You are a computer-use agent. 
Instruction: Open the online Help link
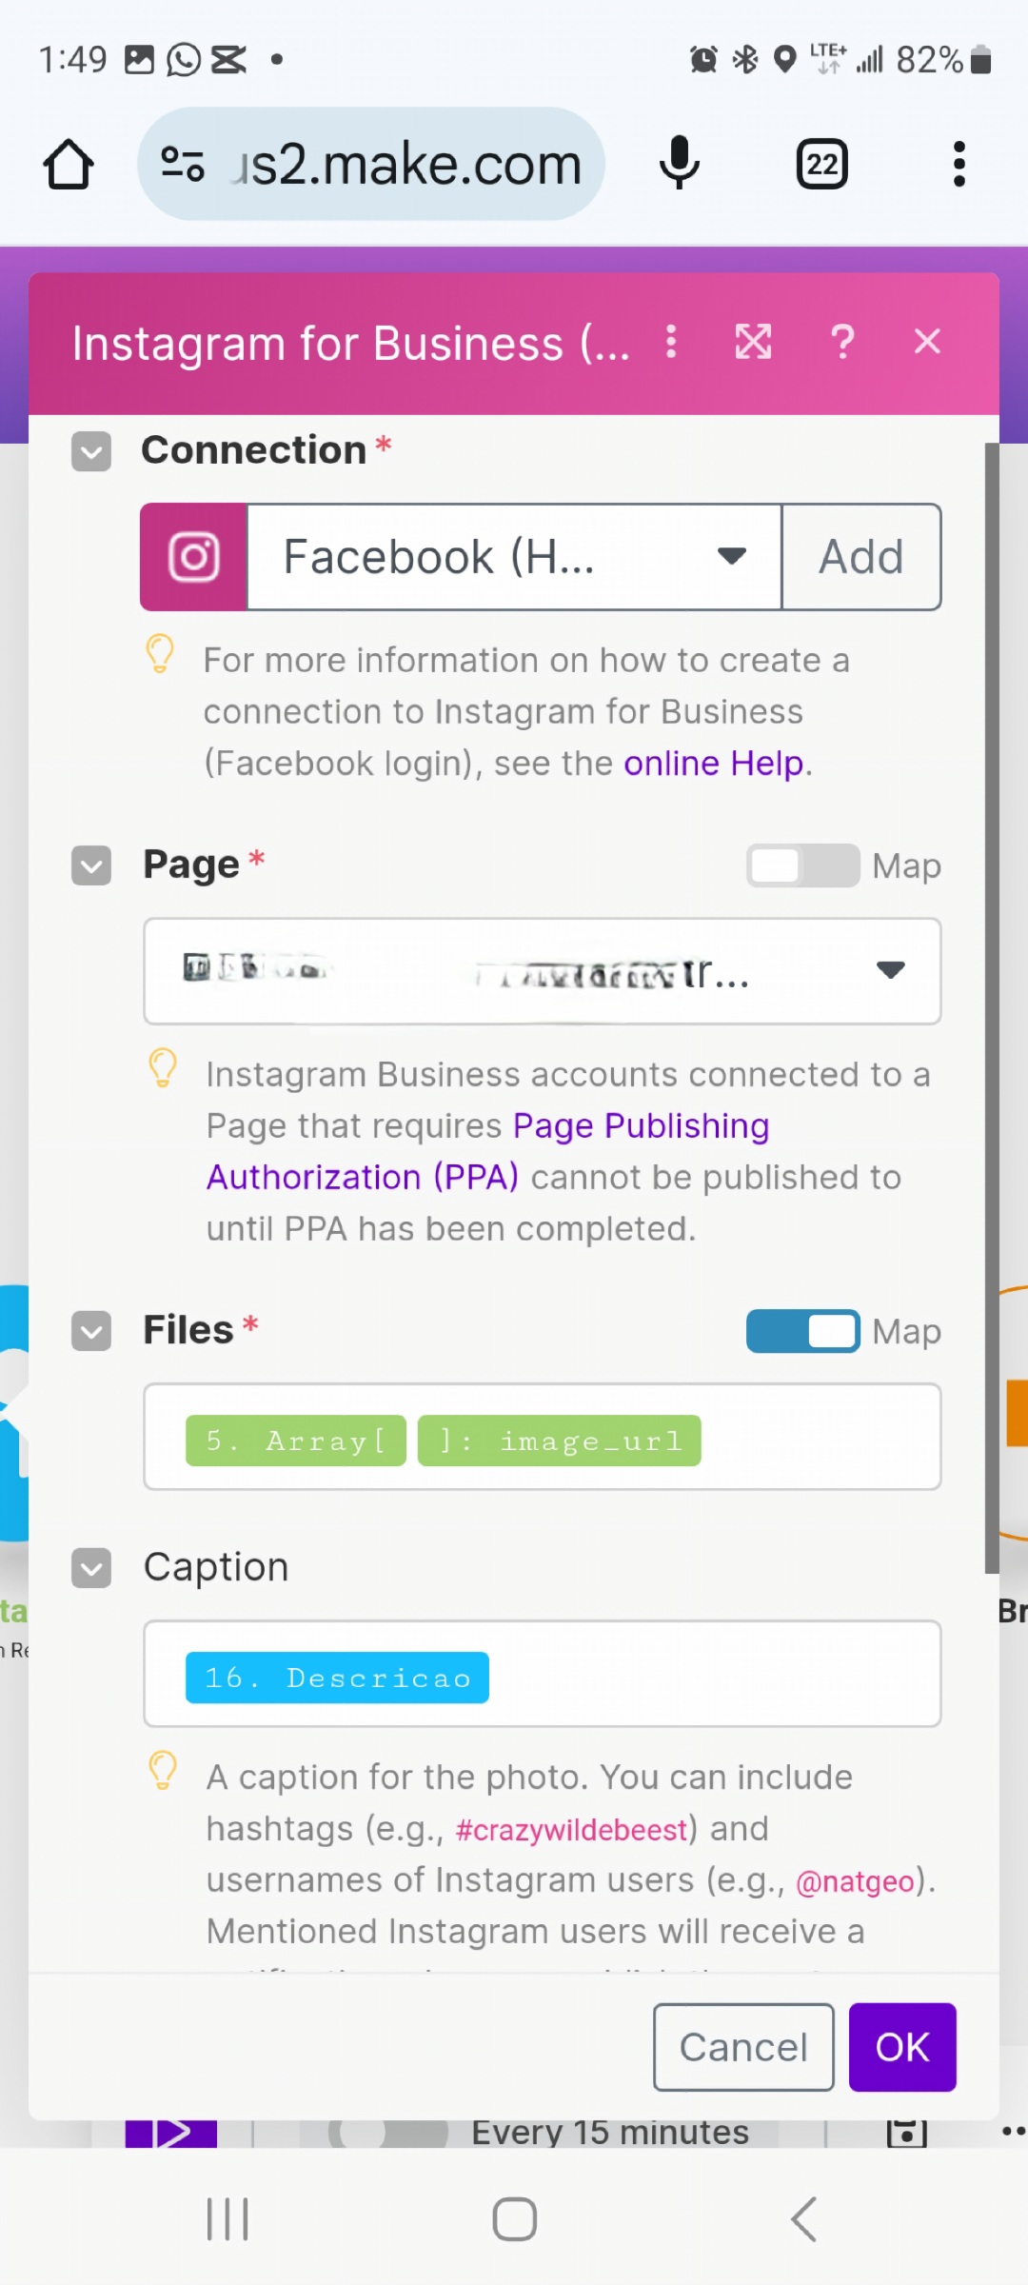pos(714,764)
